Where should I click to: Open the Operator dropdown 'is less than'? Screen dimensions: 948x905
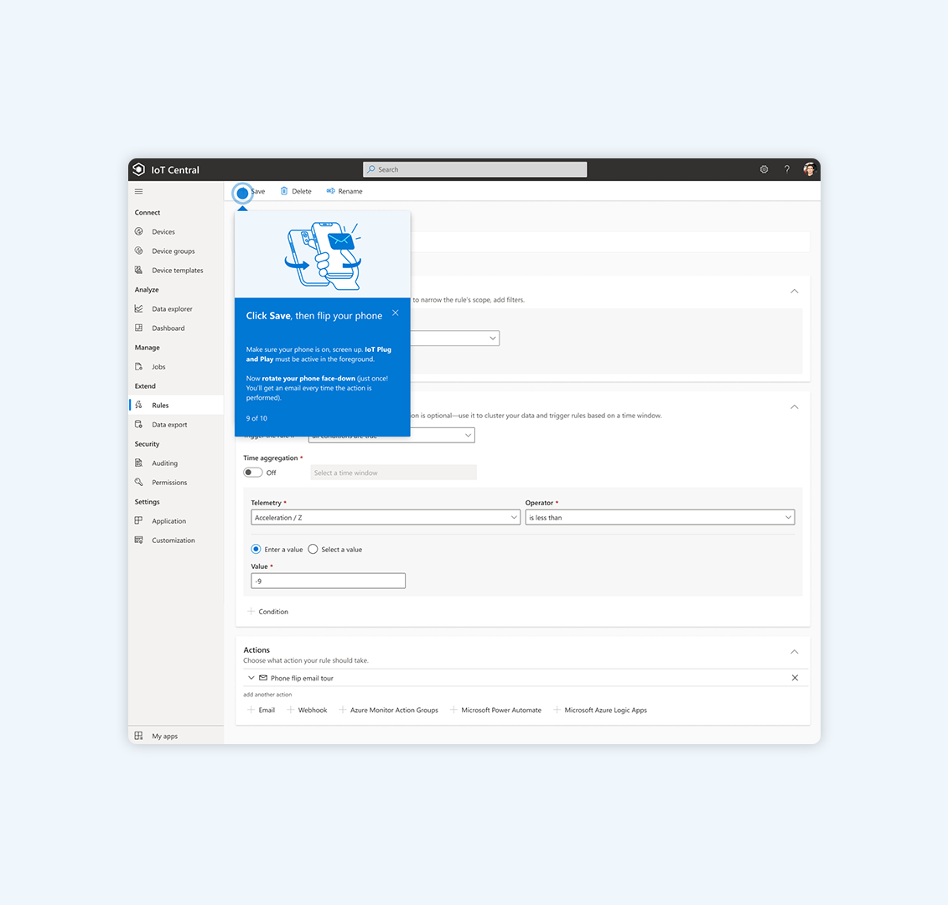tap(660, 518)
